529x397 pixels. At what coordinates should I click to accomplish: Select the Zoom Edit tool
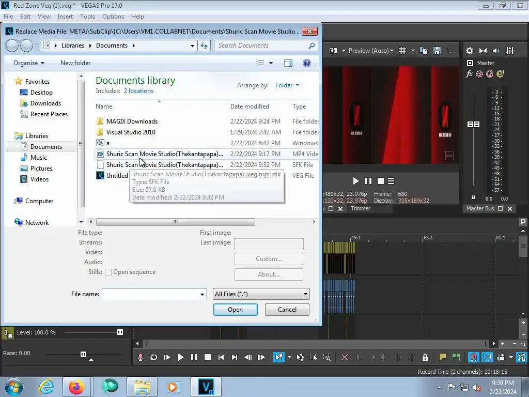pos(326,357)
